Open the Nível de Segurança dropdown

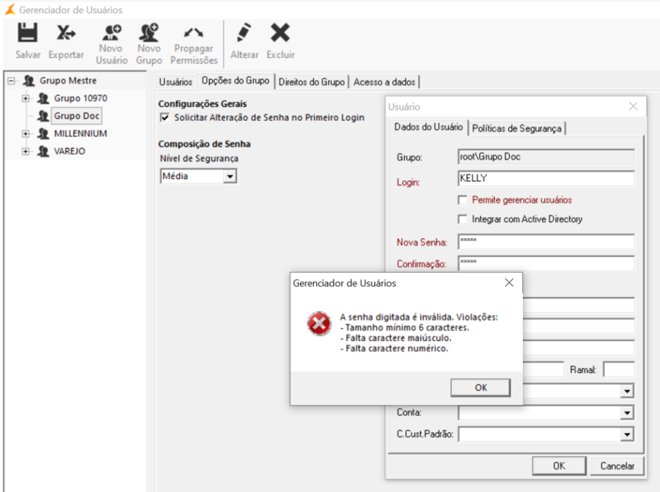click(230, 177)
